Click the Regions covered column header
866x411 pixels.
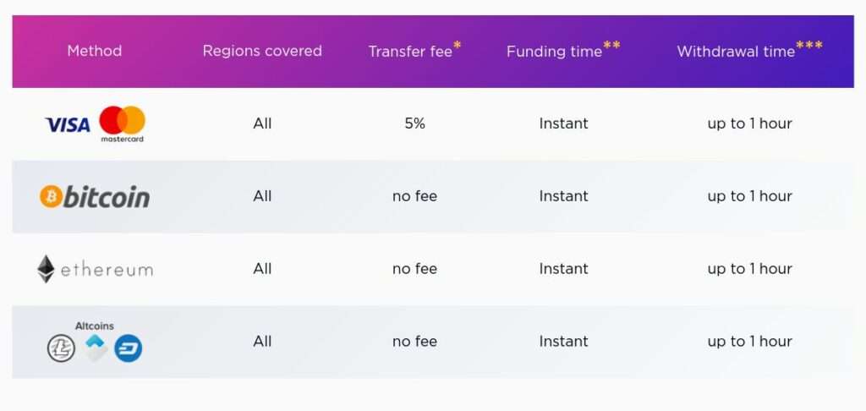[262, 51]
